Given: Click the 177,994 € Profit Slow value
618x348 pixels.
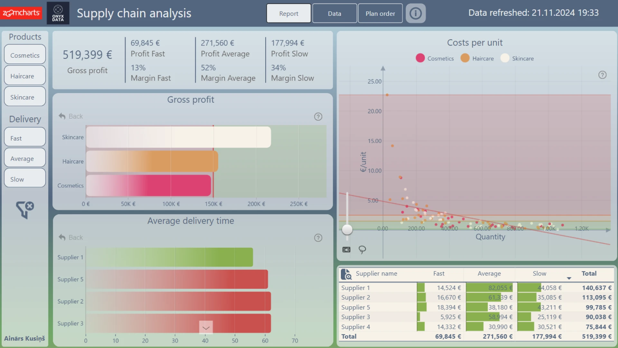Looking at the screenshot, I should click(287, 43).
